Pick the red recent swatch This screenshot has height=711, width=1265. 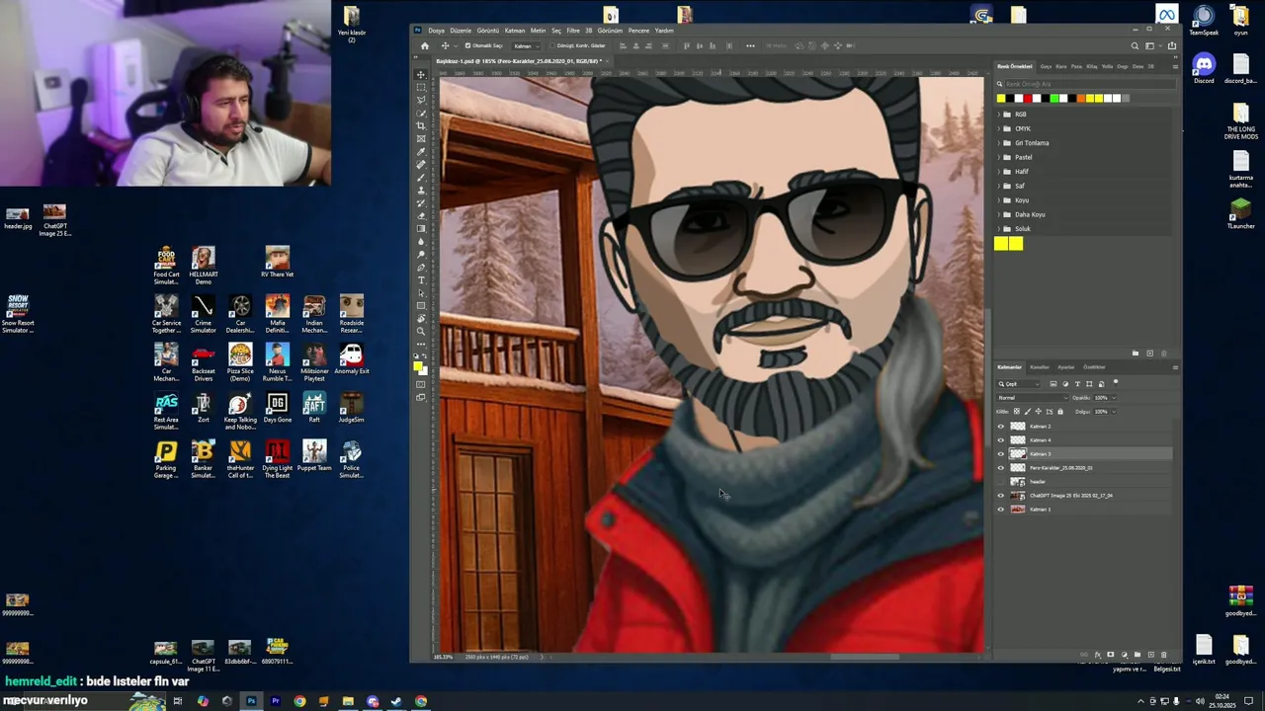pos(1028,99)
